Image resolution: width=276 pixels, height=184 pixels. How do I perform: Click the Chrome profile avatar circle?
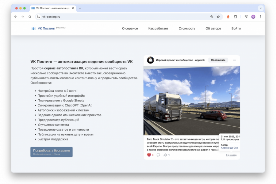[x=253, y=17]
